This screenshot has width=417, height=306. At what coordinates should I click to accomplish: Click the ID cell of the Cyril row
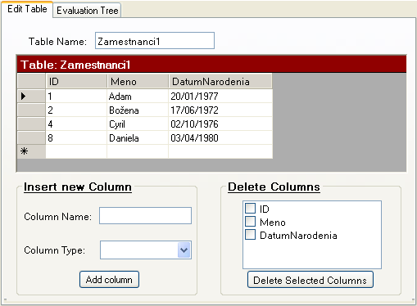coord(76,124)
